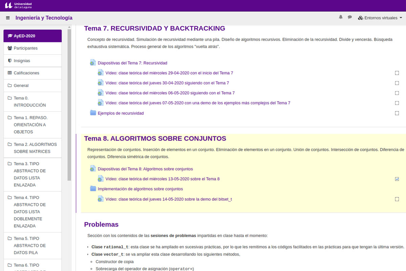Click the sidebar vertical scrollbar
This screenshot has width=406, height=271.
(69, 102)
